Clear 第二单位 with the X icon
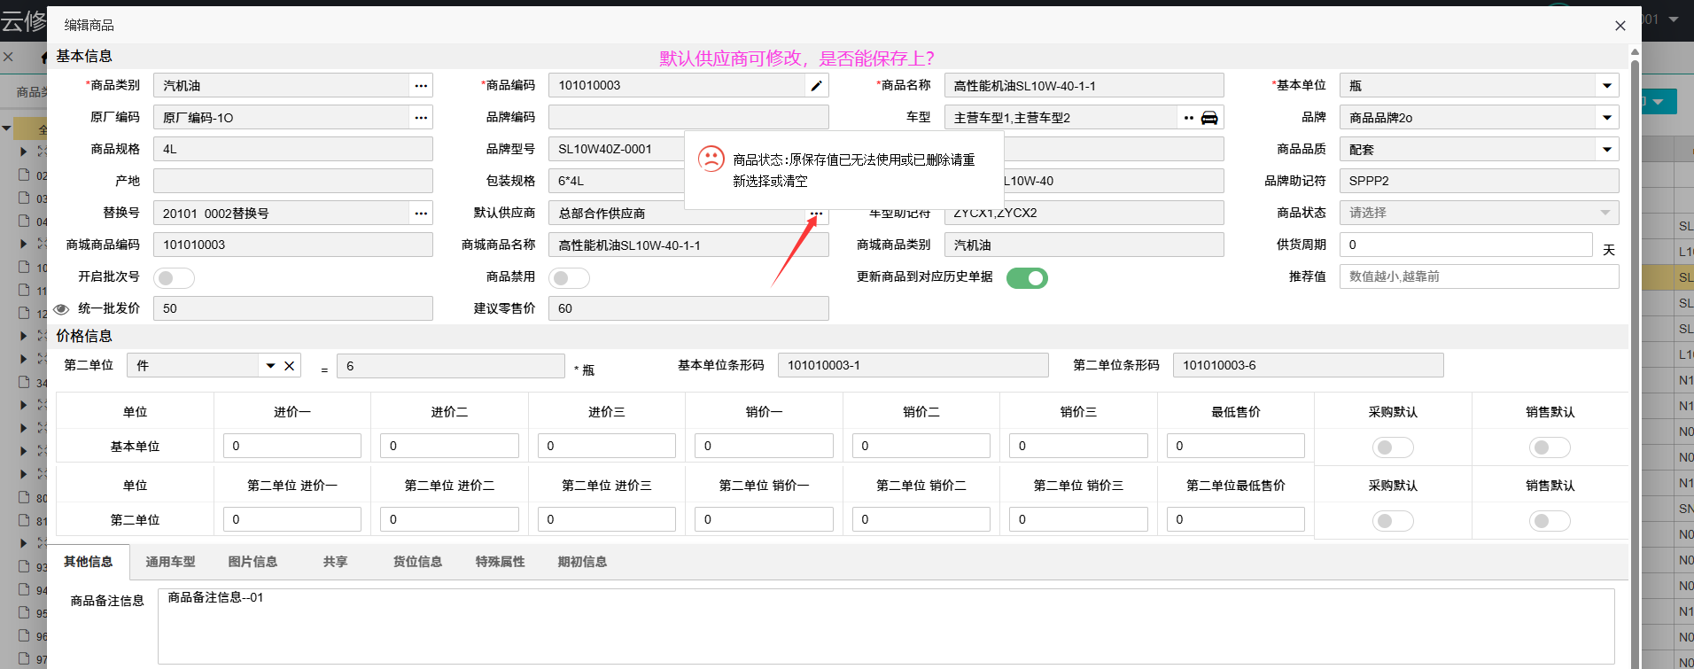Viewport: 1694px width, 669px height. coord(289,366)
